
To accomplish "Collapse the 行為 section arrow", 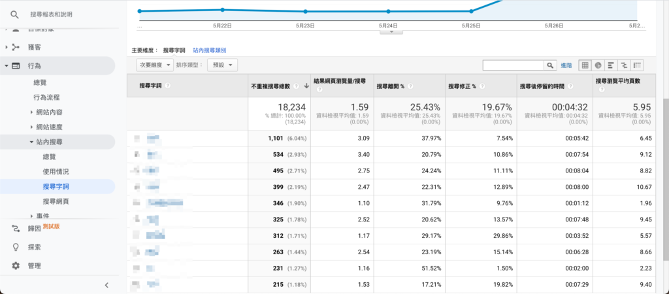I will click(7, 66).
